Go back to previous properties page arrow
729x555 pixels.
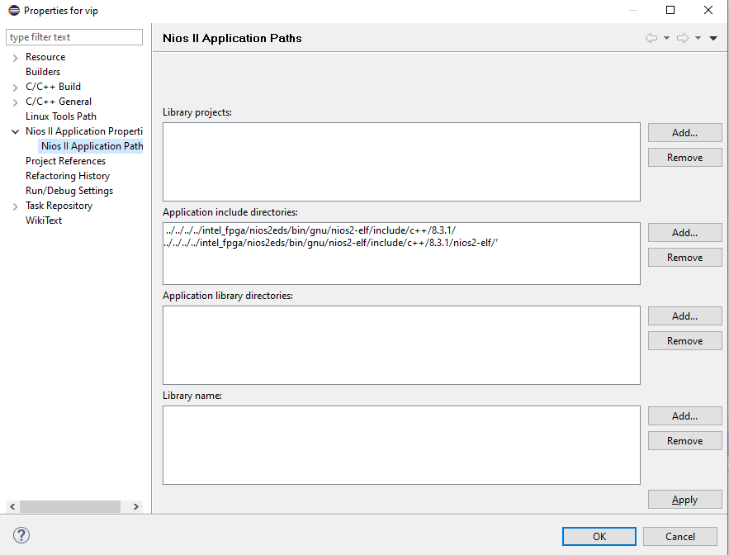click(651, 38)
